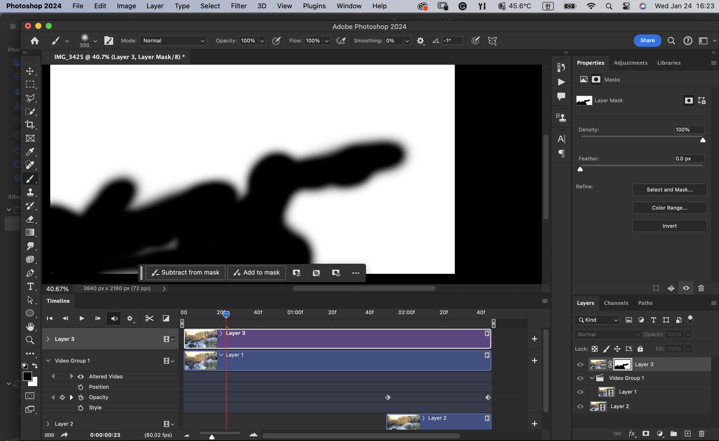
Task: Click the Opacity keyframe diamond on the timeline
Action: click(387, 397)
